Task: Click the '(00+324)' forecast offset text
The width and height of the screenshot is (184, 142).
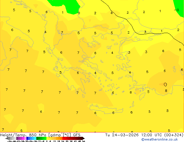Action: (x=174, y=135)
